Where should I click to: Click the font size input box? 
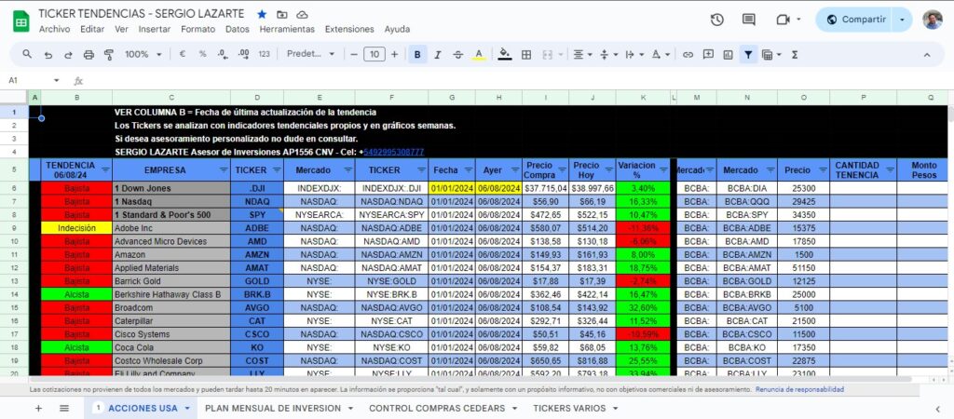pyautogui.click(x=374, y=55)
